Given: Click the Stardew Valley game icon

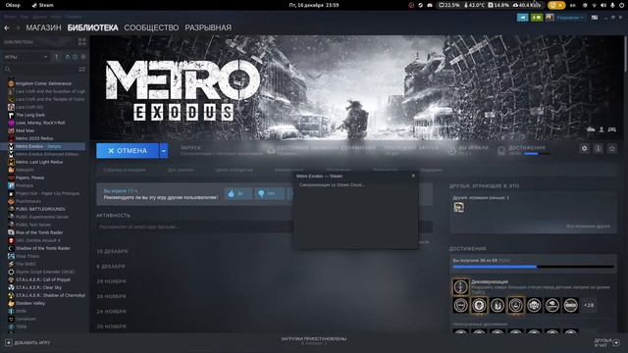Looking at the screenshot, I should pyautogui.click(x=11, y=303).
